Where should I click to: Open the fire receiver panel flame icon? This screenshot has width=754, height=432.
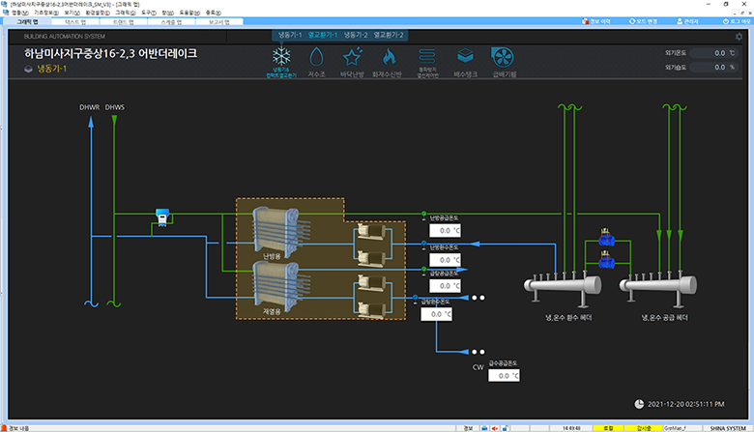point(388,62)
